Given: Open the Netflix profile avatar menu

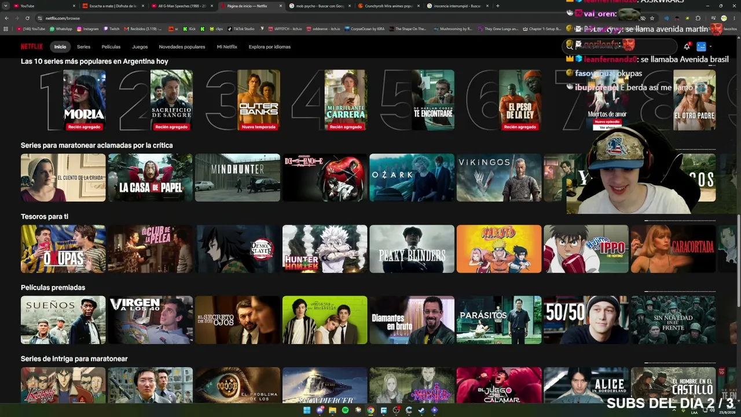Looking at the screenshot, I should coord(701,46).
